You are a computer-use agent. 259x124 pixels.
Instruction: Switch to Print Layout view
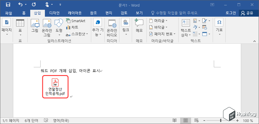click(x=185, y=121)
